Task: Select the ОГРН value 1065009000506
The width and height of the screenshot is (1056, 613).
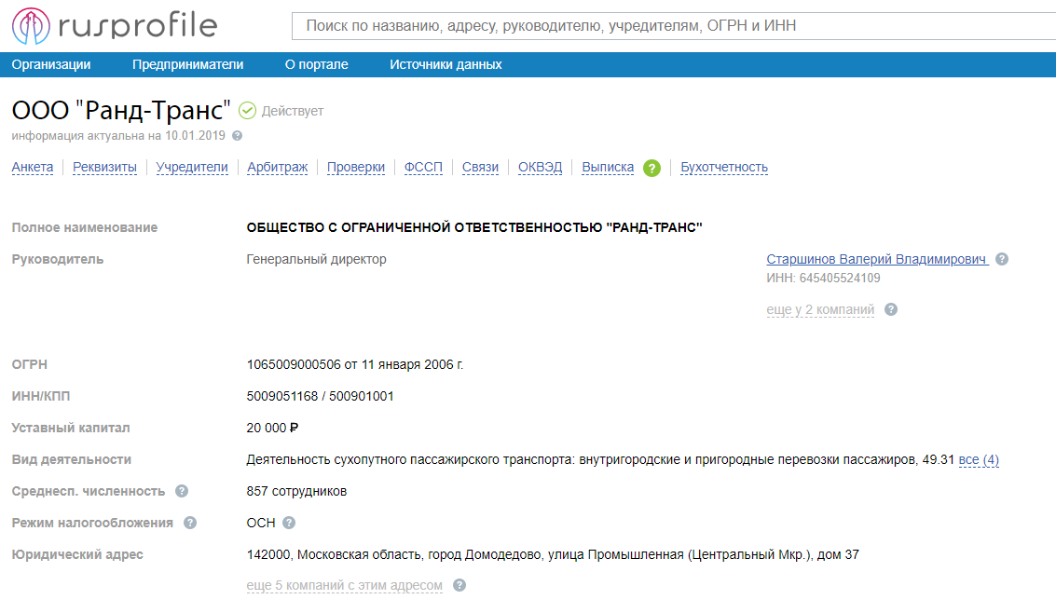Action: pos(294,364)
